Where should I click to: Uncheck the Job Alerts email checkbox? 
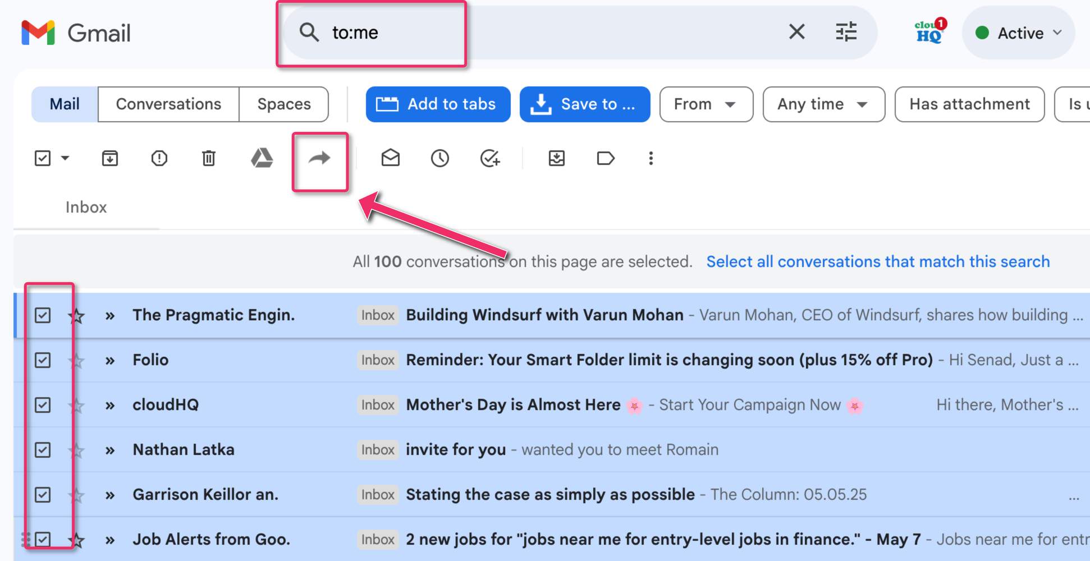point(43,540)
